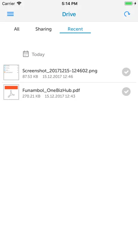The width and height of the screenshot is (138, 245).
Task: Tap the 5:14 PM status bar clock
Action: coord(70,4)
